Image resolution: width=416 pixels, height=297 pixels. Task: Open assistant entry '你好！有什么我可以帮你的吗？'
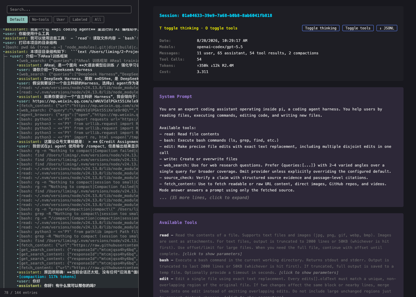(x=77, y=286)
